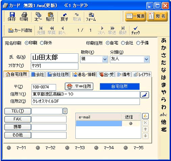Add new e-mail entry icon
This screenshot has width=171, height=161.
(x=145, y=116)
